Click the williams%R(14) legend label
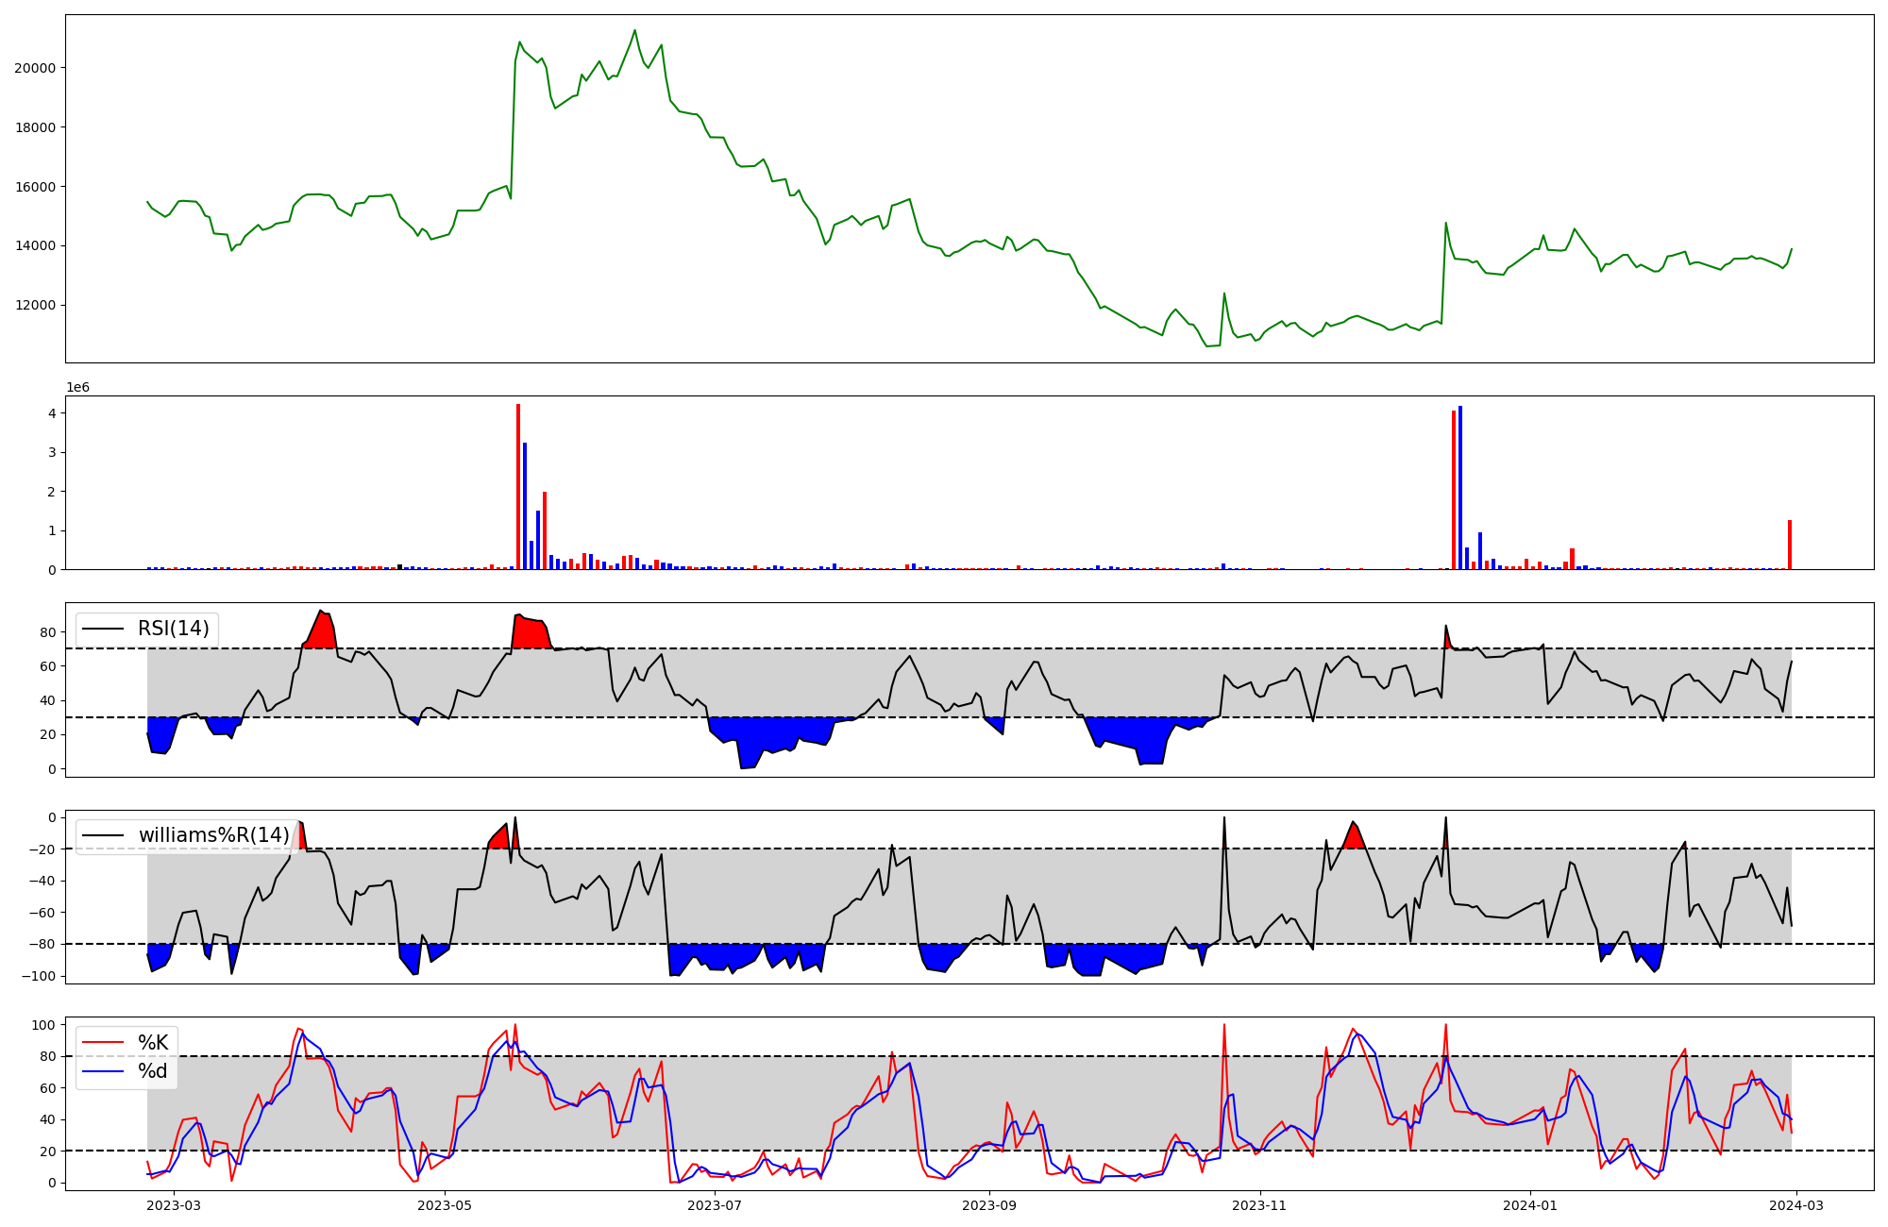The width and height of the screenshot is (1888, 1227). click(213, 835)
